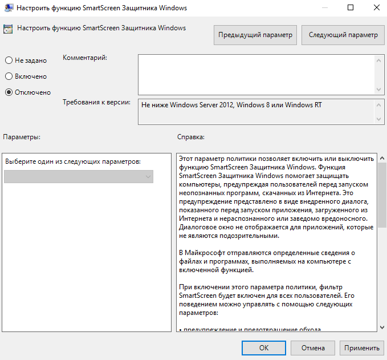The image size is (387, 360).
Task: Click help paragraph starting "Этот параметр политики"
Action: coord(276,197)
